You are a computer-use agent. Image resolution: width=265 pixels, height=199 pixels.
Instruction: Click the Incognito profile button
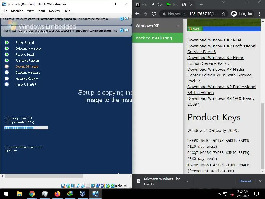pyautogui.click(x=242, y=14)
